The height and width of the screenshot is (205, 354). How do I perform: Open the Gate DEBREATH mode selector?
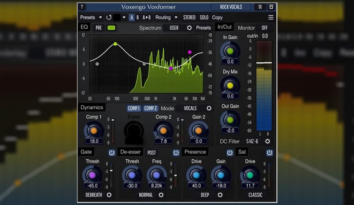click(94, 195)
